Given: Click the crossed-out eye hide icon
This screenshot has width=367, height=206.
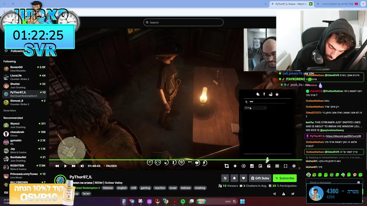Looking at the screenshot, I should pos(293,194).
